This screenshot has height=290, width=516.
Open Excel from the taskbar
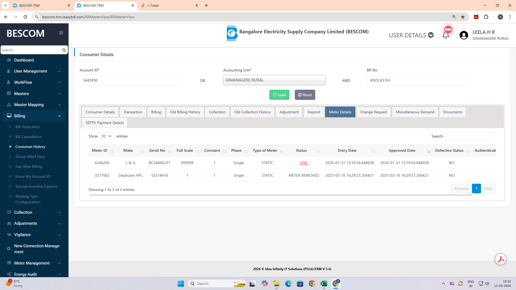(324, 284)
